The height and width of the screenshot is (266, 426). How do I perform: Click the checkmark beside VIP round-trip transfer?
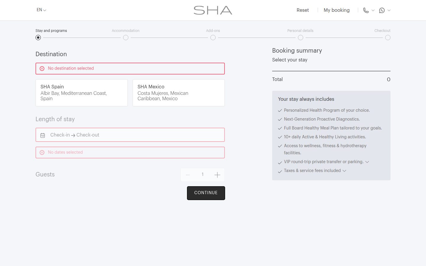(x=280, y=163)
